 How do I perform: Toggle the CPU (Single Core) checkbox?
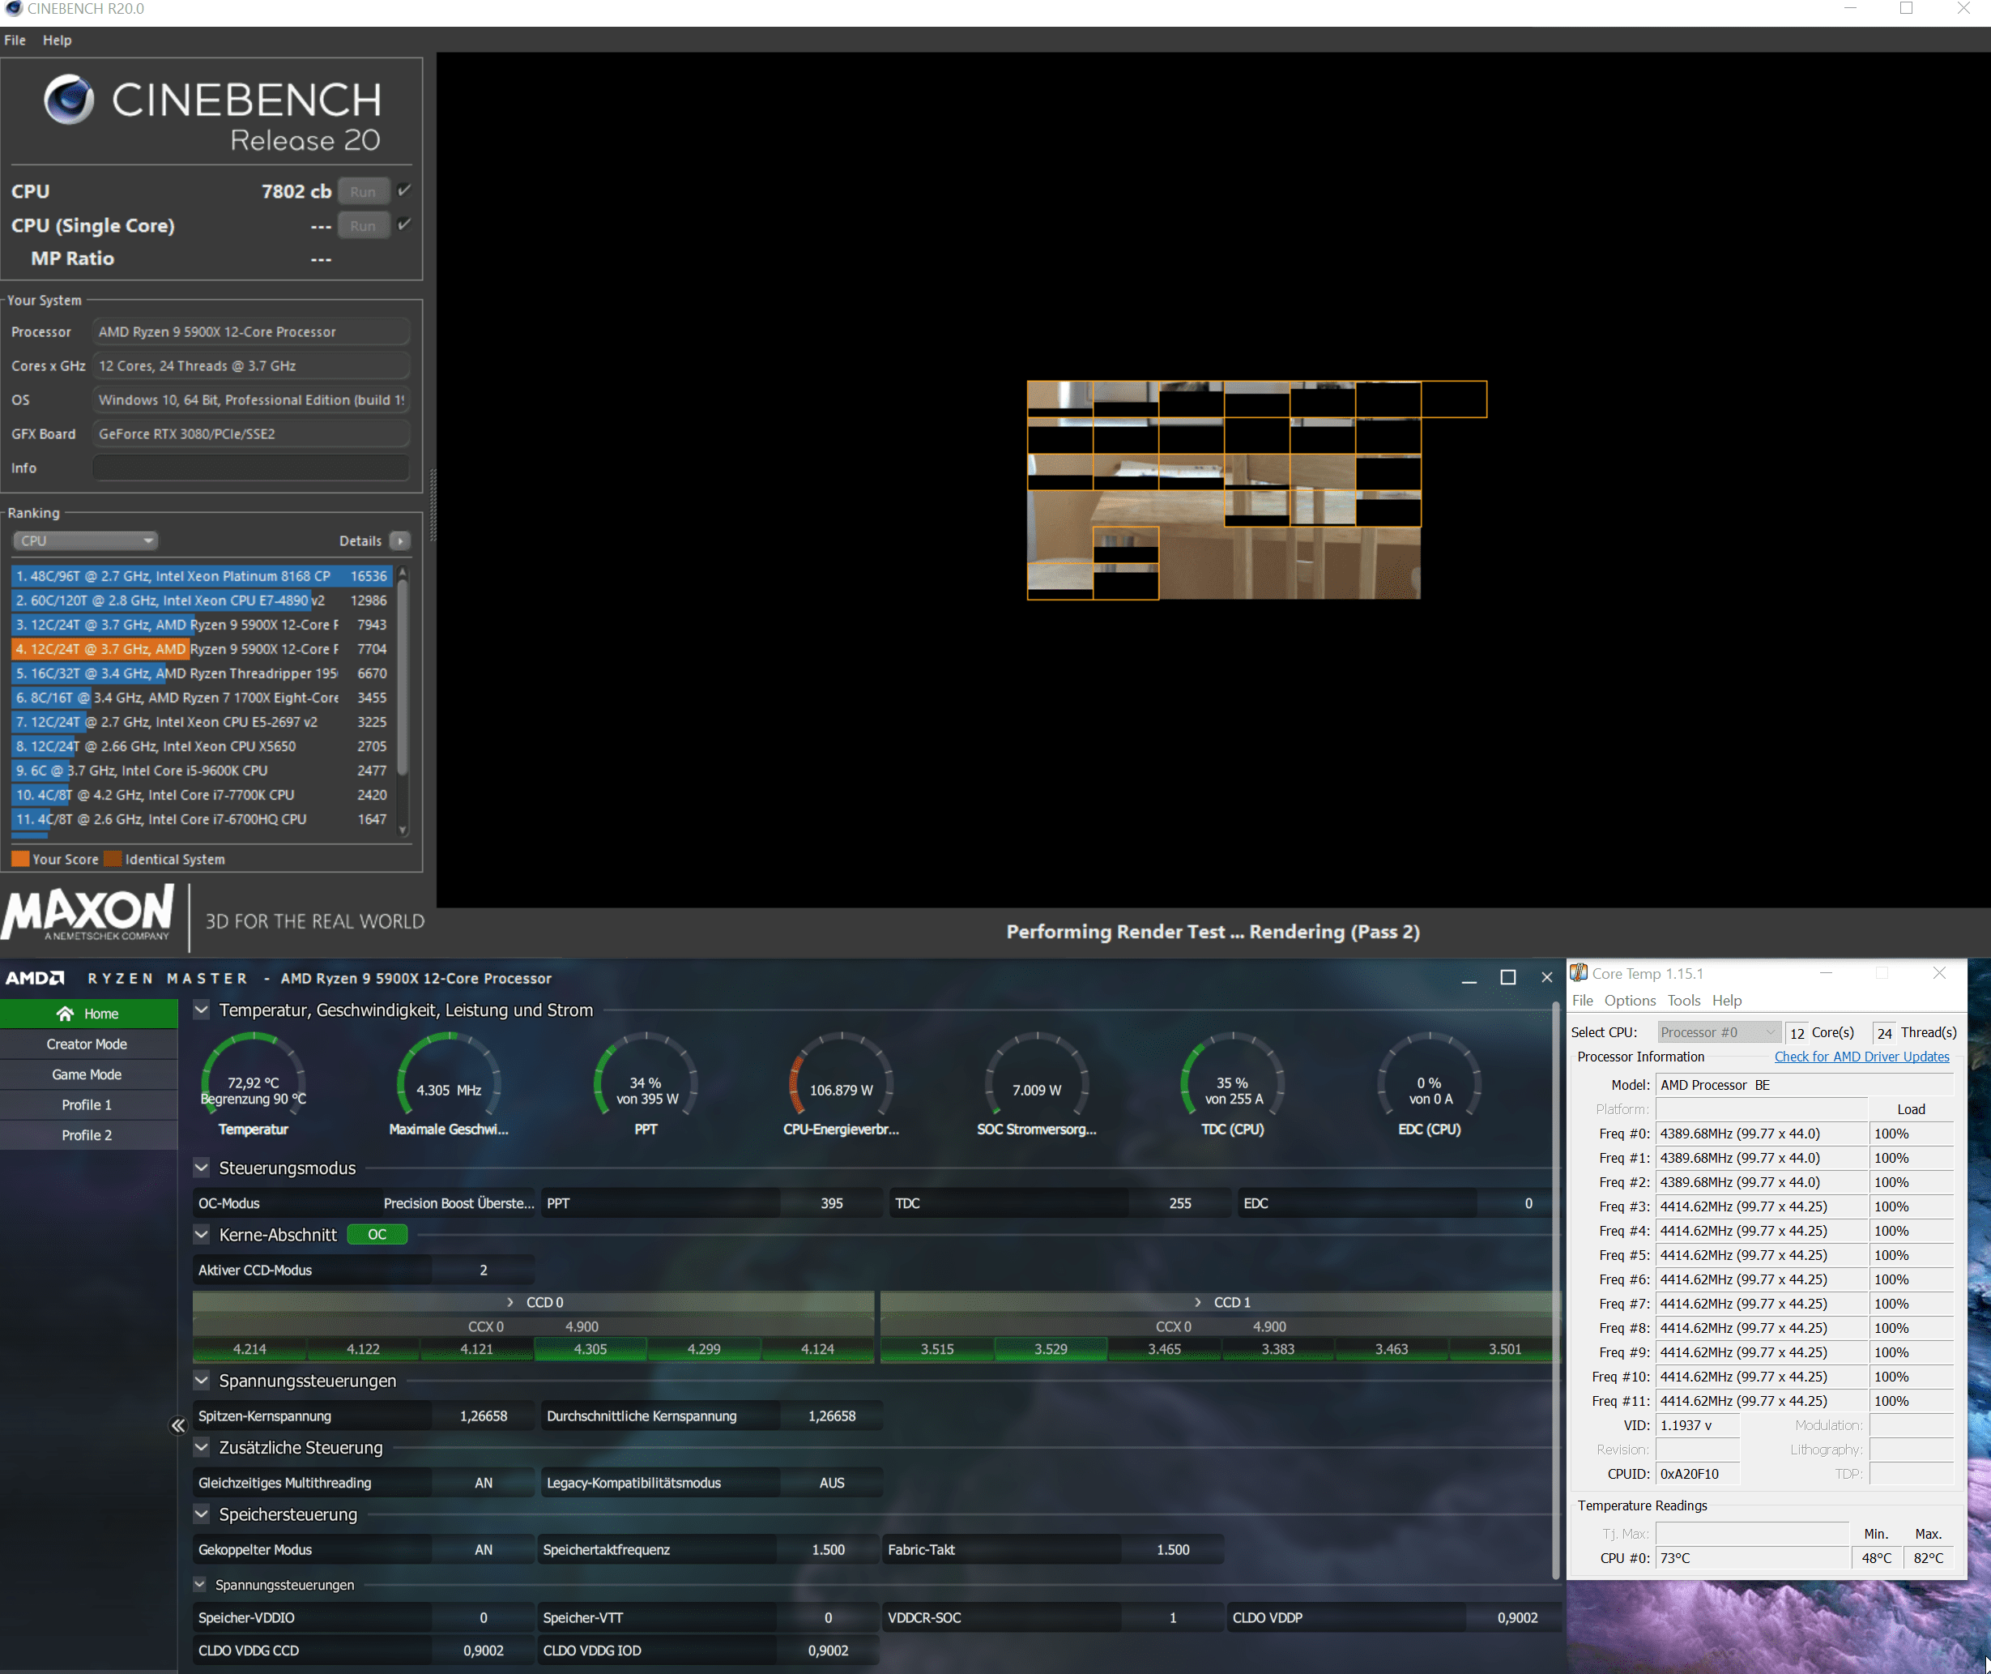[404, 225]
